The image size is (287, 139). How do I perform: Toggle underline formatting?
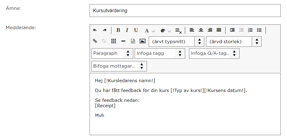(x=136, y=30)
